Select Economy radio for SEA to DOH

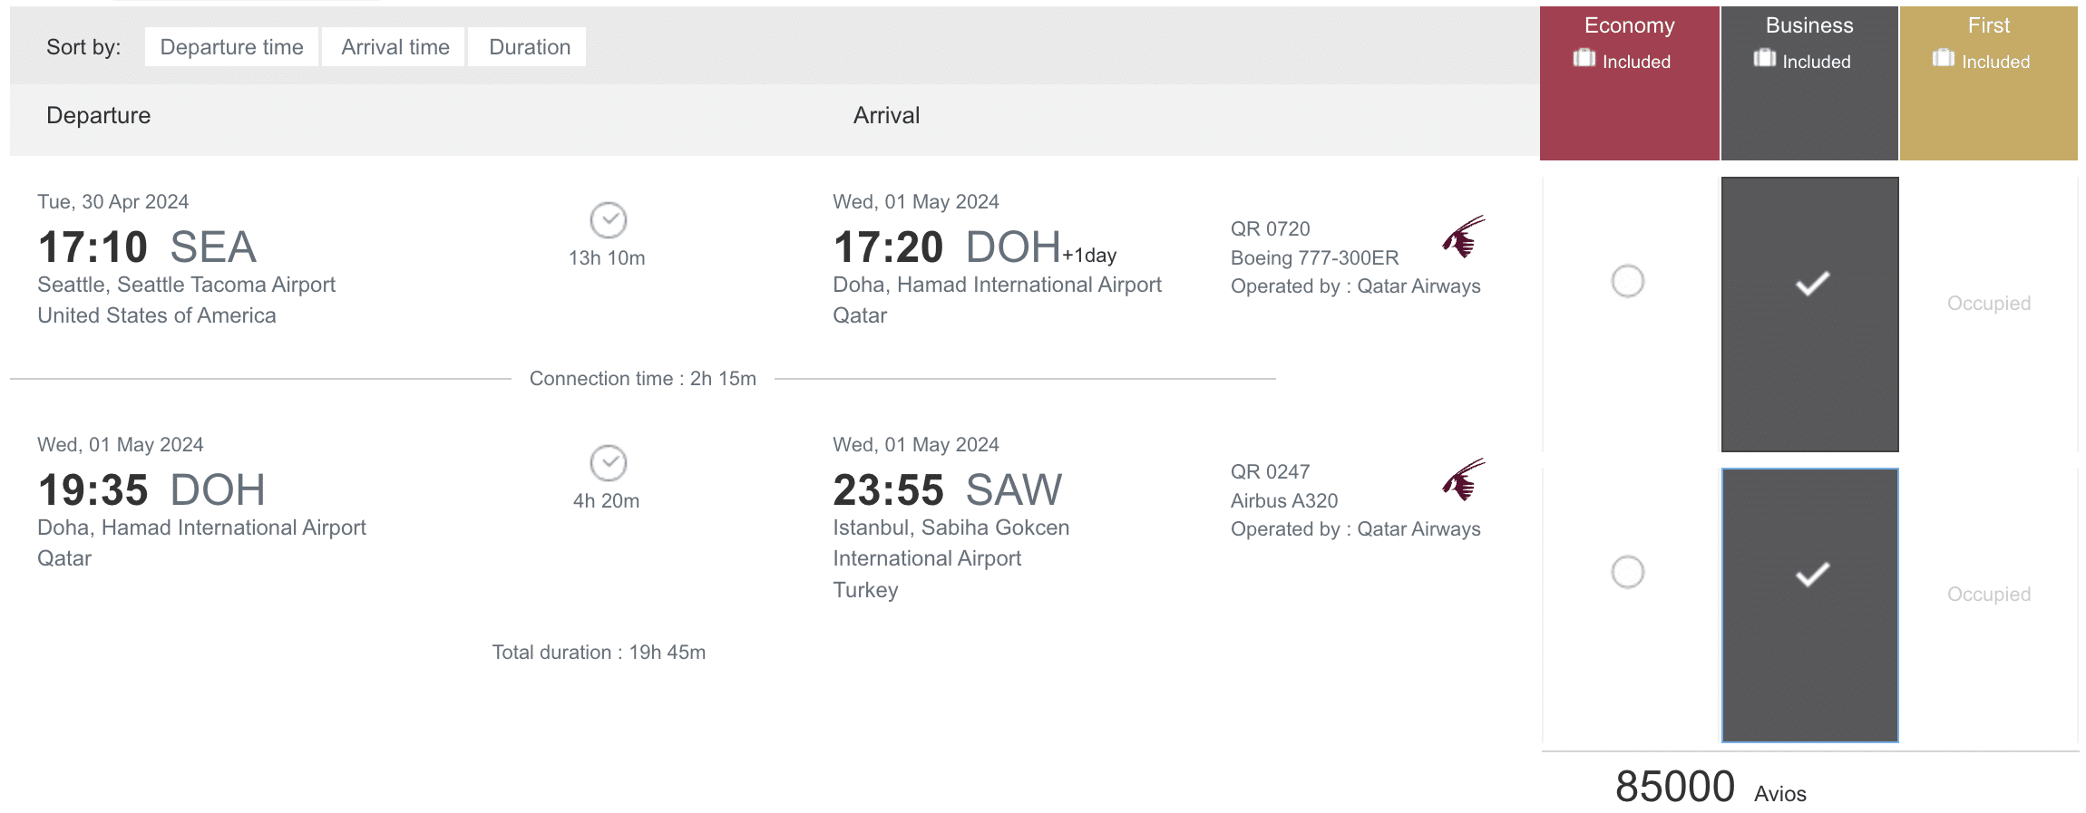tap(1627, 281)
